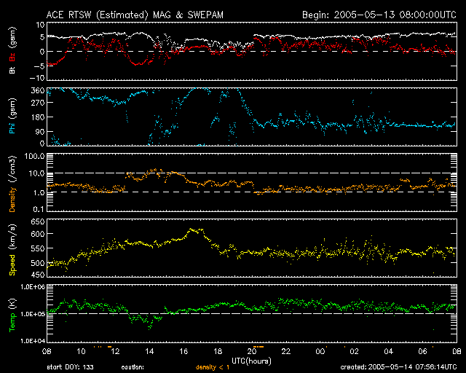Viewport: 466px width, 373px height.
Task: Click the '270' tick on the Phi axis
Action: pos(38,103)
